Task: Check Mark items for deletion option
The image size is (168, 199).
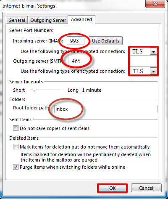Action: [x=16, y=147]
